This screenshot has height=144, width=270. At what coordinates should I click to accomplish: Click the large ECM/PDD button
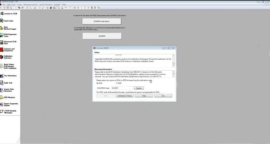click(102, 36)
